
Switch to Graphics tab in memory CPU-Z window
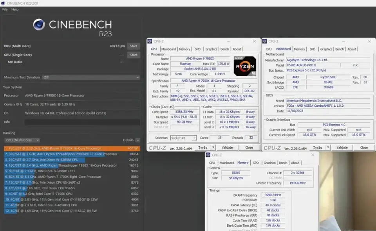pos(269,163)
